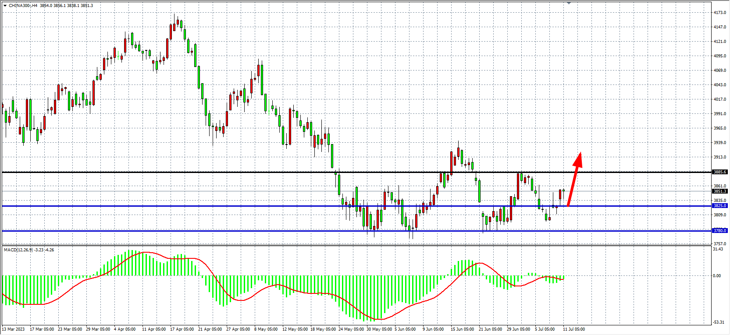This screenshot has width=730, height=335.
Task: Click the 8 May 05:00 time label
Action: pos(266,329)
